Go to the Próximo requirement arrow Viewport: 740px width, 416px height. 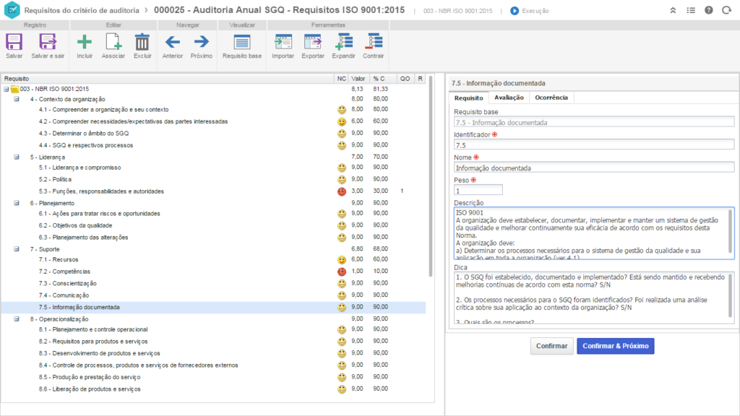pos(202,42)
